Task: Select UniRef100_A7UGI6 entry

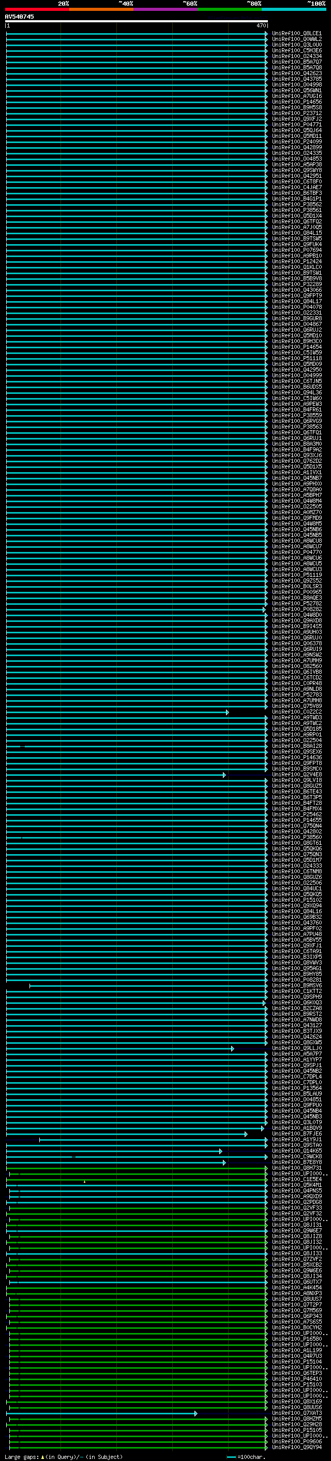Action: [296, 96]
